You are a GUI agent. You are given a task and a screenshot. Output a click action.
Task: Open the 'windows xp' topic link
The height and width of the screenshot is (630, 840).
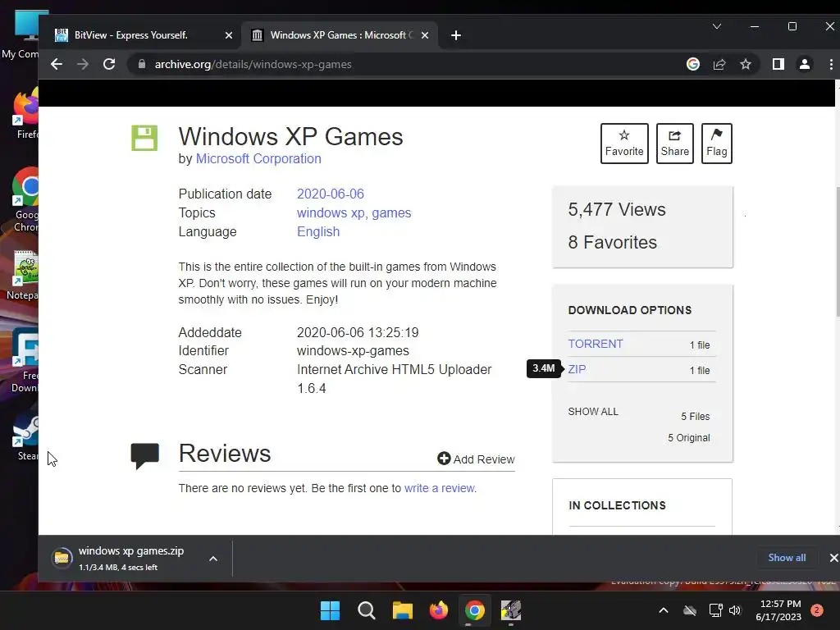331,213
